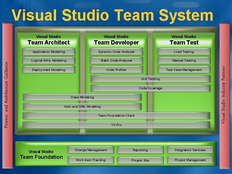232x174 pixels.
Task: Click the Deployment Modeling box
Action: (x=49, y=70)
